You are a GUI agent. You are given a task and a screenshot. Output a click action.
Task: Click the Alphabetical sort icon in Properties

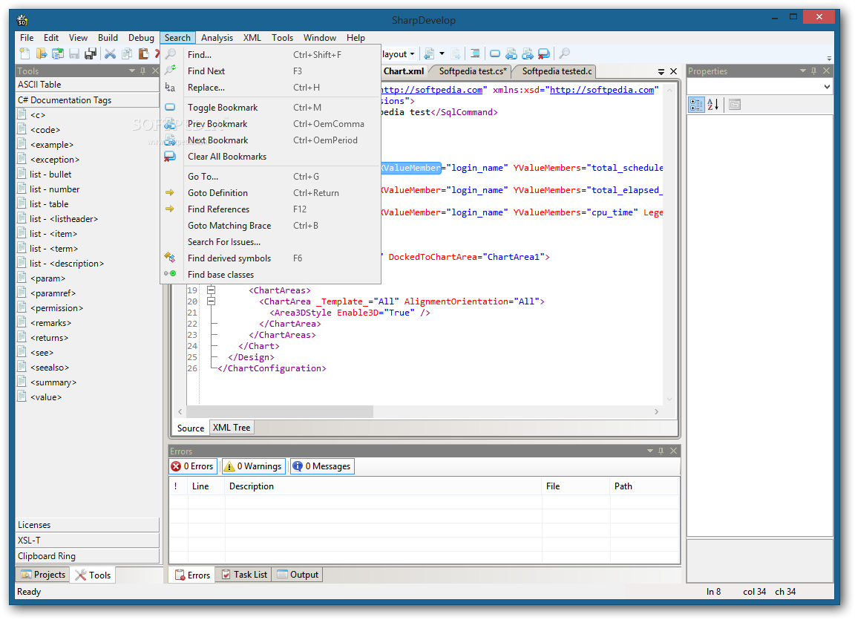point(712,105)
